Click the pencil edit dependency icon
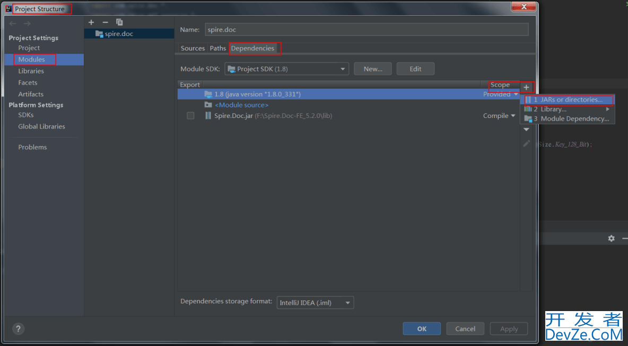 pos(526,143)
